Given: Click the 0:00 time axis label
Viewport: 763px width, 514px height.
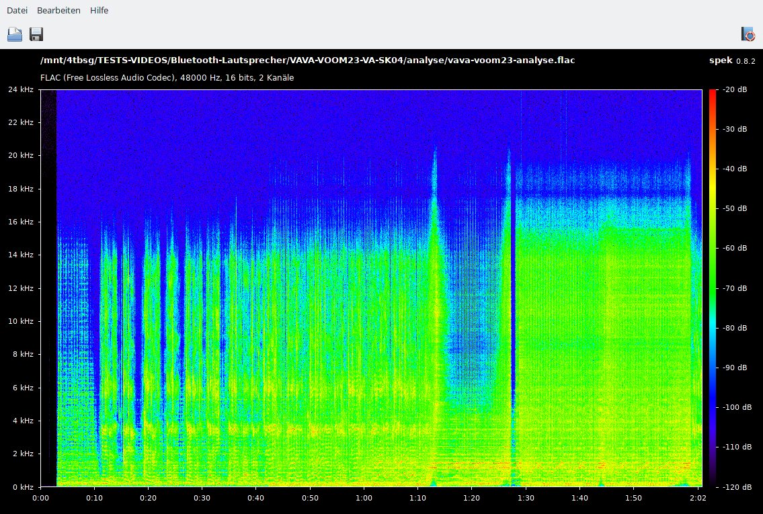Looking at the screenshot, I should coord(41,498).
